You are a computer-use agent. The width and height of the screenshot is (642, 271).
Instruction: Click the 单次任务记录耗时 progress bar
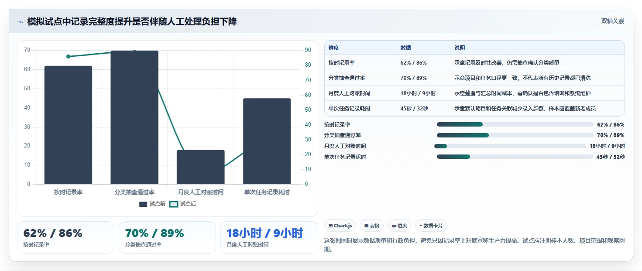(x=515, y=157)
